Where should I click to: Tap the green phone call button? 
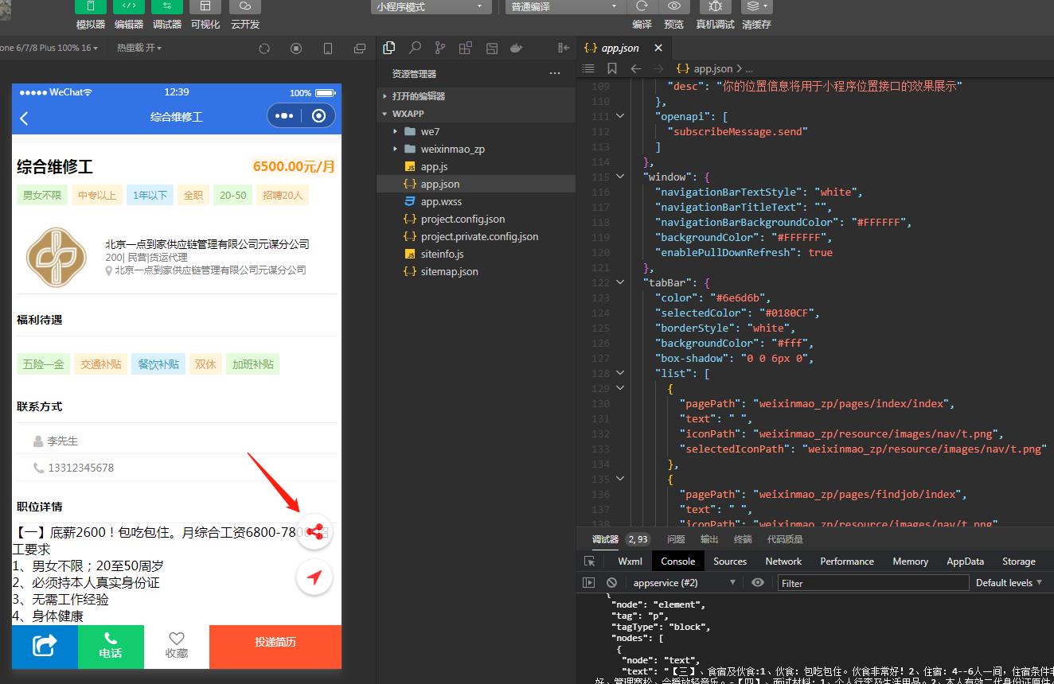(x=111, y=646)
